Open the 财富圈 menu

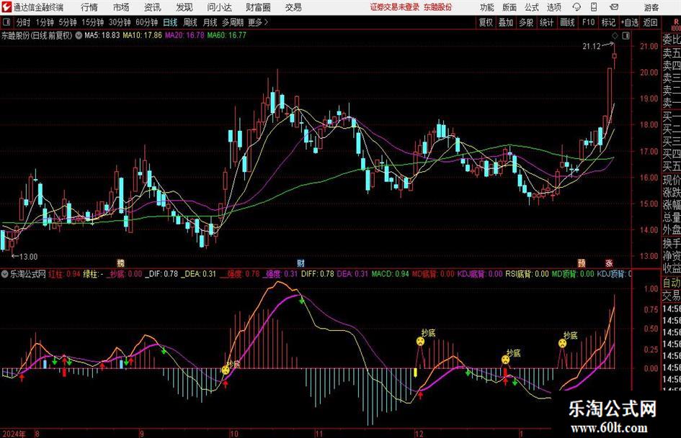(258, 7)
